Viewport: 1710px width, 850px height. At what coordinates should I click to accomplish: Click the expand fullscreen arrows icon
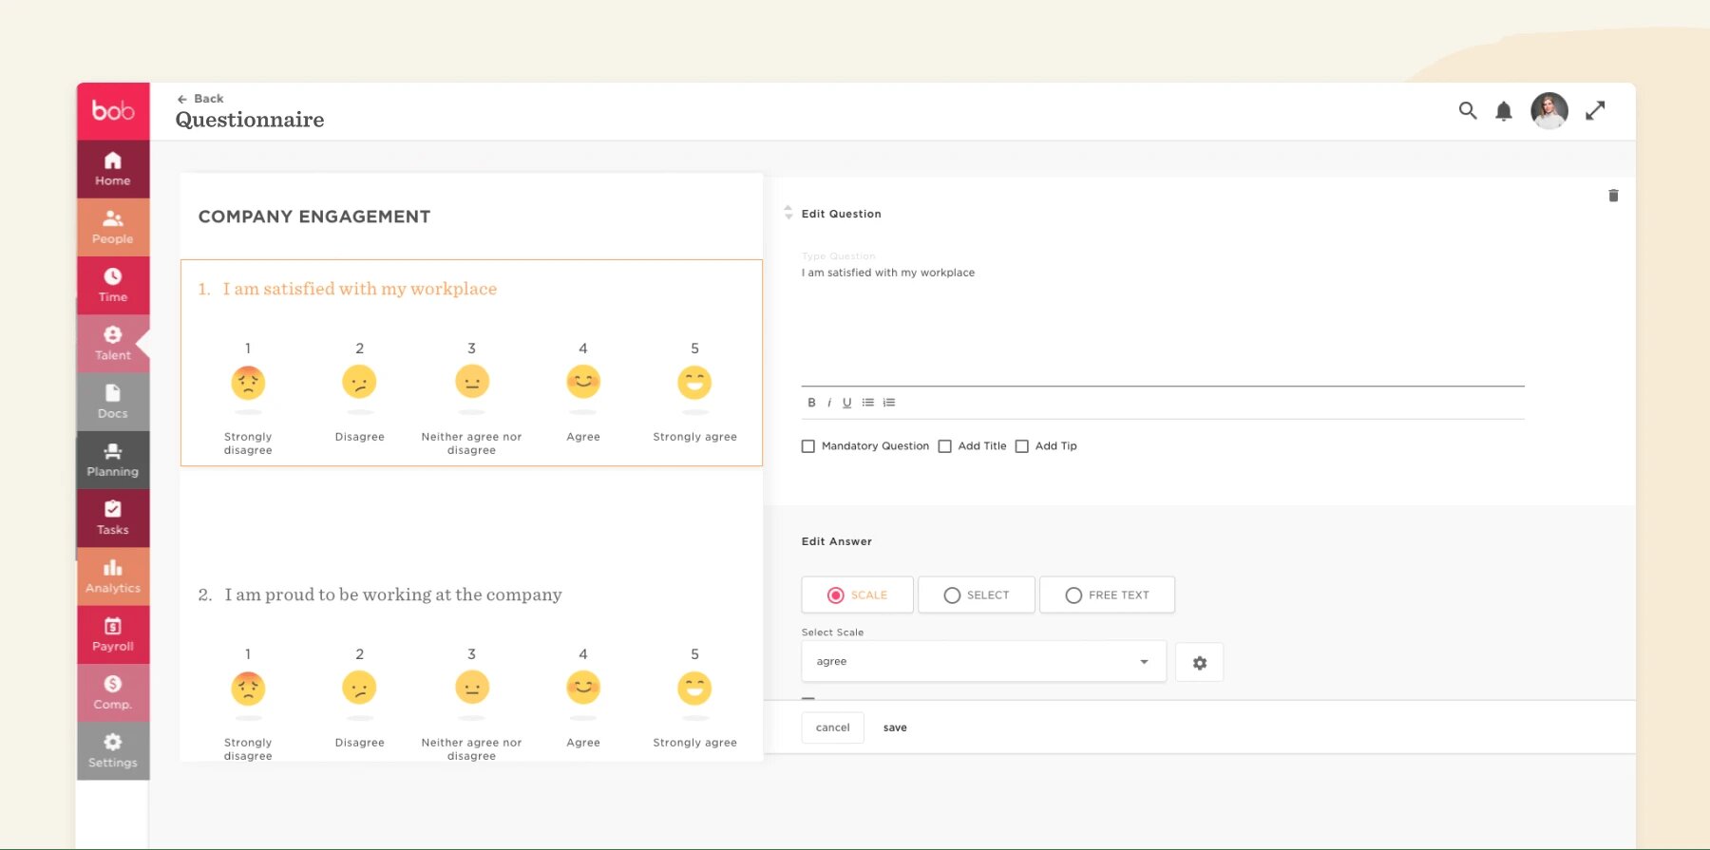click(1595, 111)
